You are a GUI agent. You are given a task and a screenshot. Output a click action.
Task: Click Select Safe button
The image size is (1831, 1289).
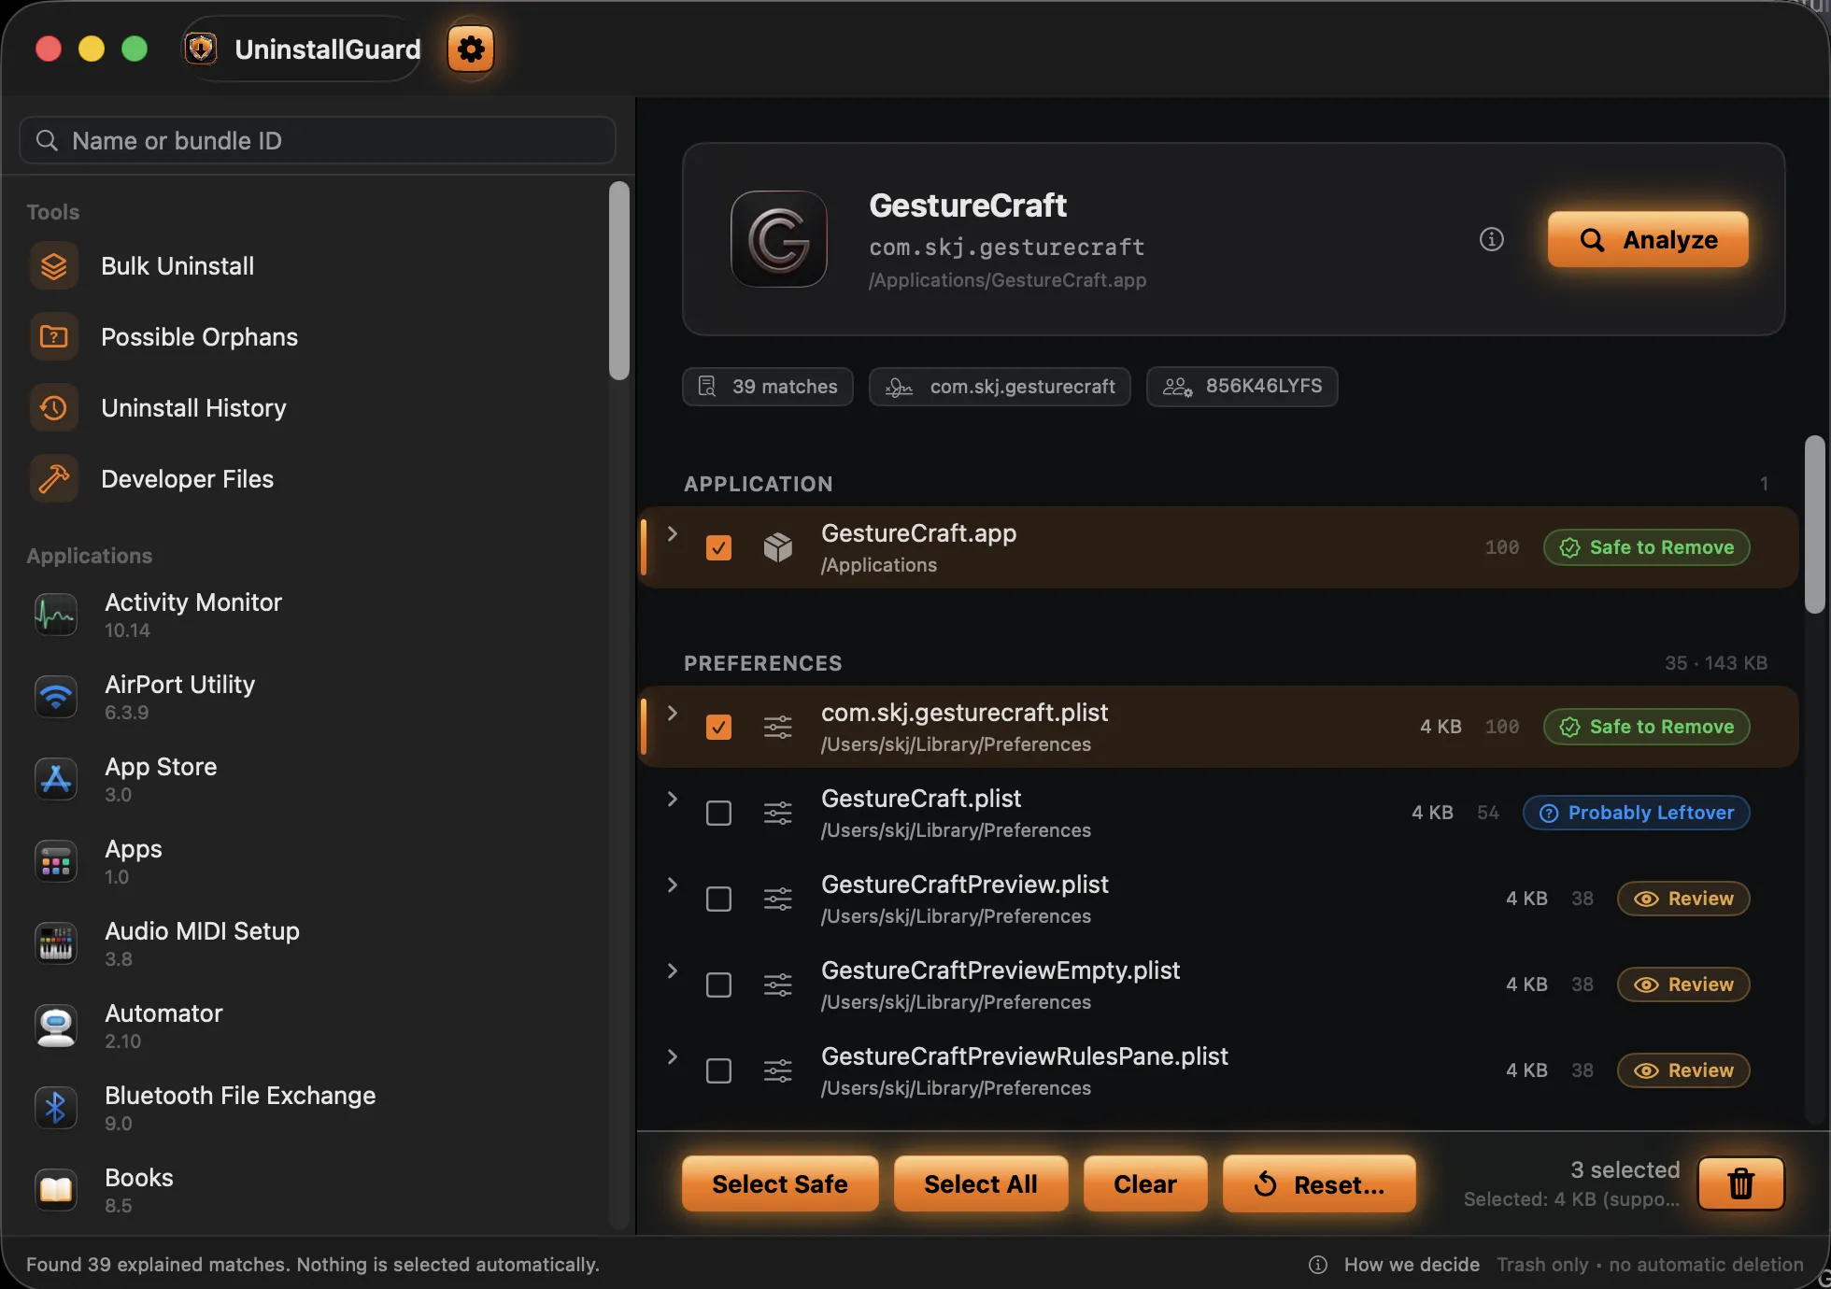780,1183
